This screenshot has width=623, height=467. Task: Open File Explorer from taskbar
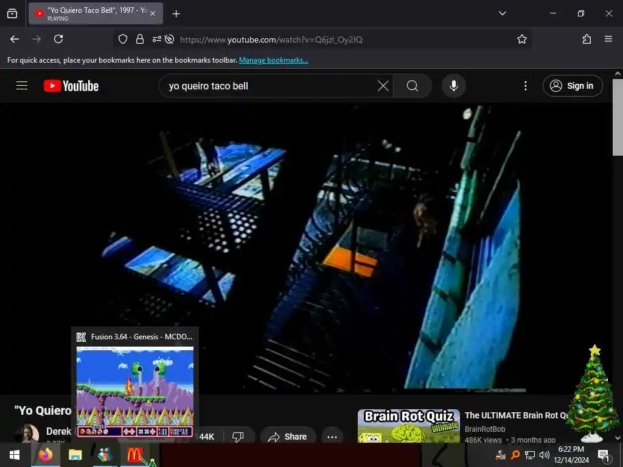click(75, 455)
